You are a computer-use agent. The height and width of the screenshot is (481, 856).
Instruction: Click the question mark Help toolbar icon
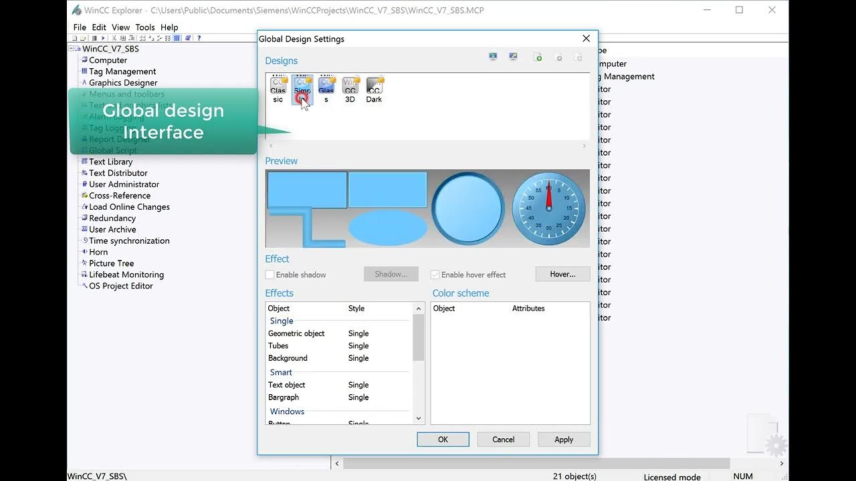(199, 38)
